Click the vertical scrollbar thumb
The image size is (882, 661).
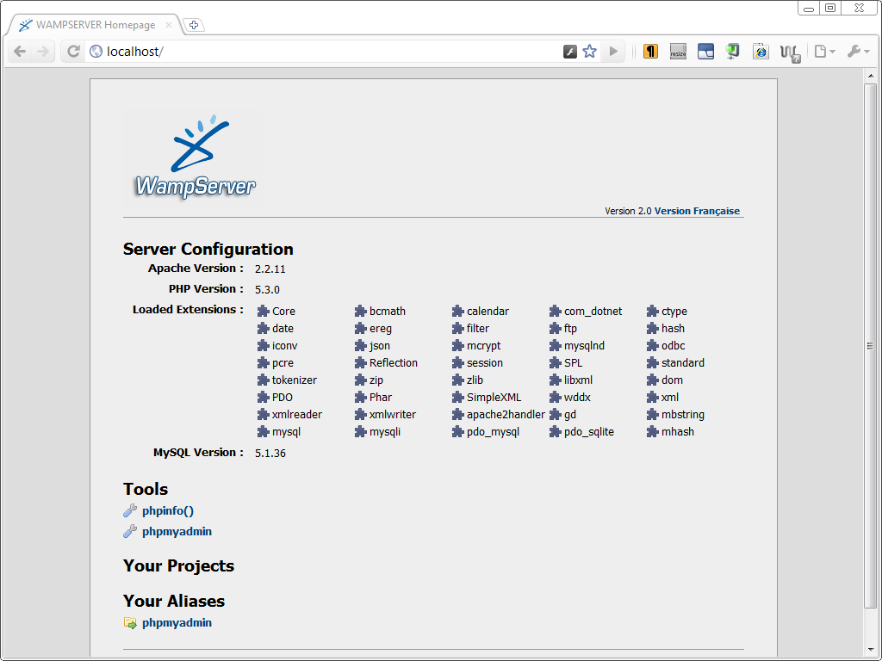pyautogui.click(x=871, y=346)
